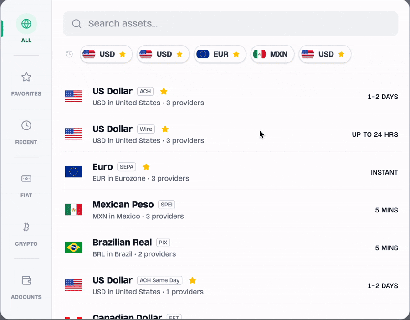This screenshot has width=410, height=320.
Task: Select the EUR quick chip
Action: point(220,54)
